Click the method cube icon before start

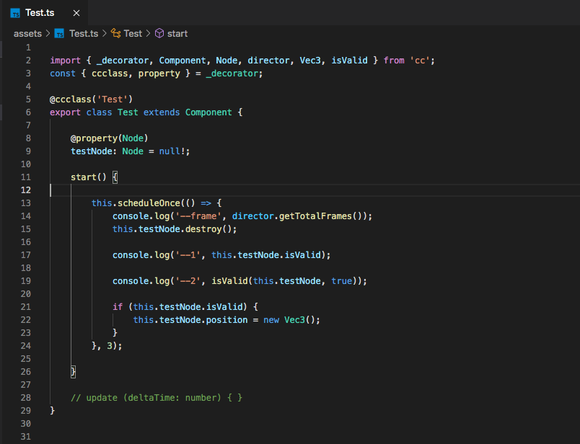pos(159,34)
